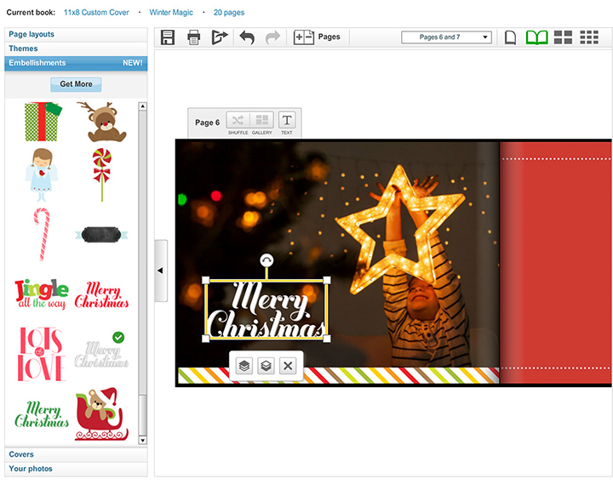Click the Winter Magic theme link
This screenshot has height=490, width=613.
171,13
